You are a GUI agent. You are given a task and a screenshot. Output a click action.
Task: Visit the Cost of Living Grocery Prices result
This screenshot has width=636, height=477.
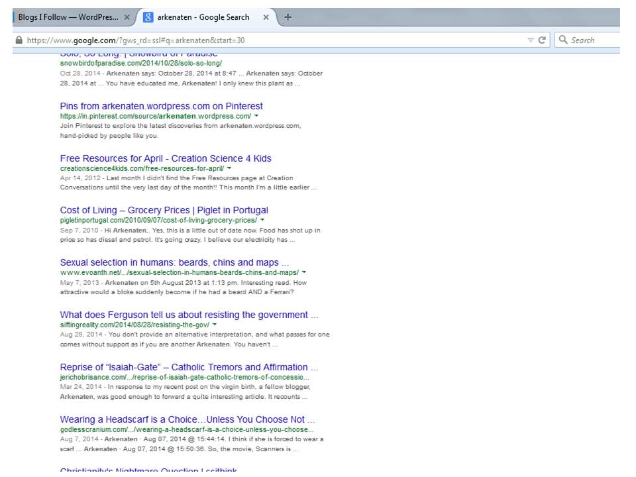pyautogui.click(x=164, y=210)
